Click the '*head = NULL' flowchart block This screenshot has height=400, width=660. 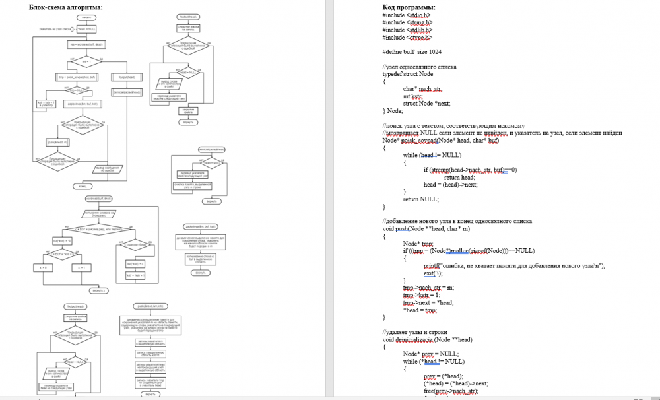(86, 29)
